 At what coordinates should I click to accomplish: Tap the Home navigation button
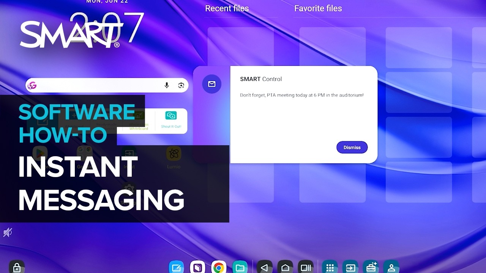pyautogui.click(x=285, y=268)
